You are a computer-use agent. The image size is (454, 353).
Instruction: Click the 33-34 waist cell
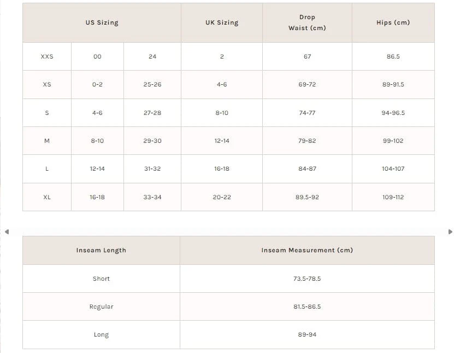[152, 197]
